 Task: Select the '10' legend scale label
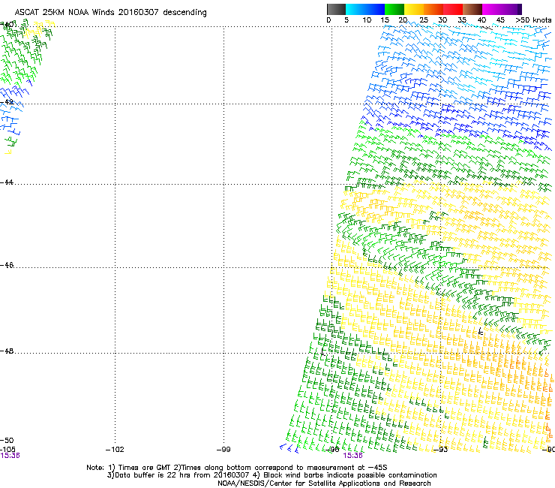pyautogui.click(x=367, y=20)
